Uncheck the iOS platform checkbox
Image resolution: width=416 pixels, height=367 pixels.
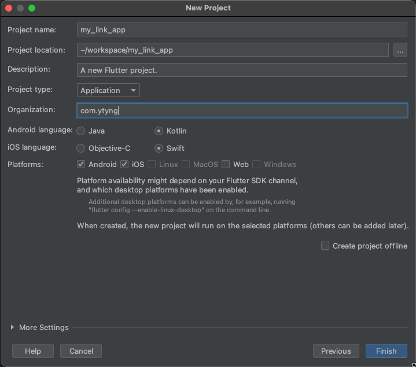click(x=124, y=164)
